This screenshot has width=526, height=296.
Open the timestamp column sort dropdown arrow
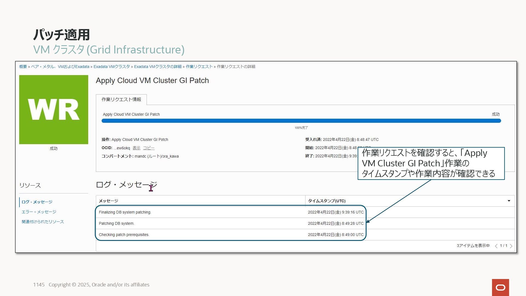tap(509, 201)
